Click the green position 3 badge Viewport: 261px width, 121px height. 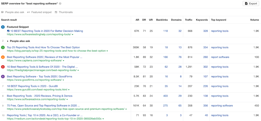3,48
